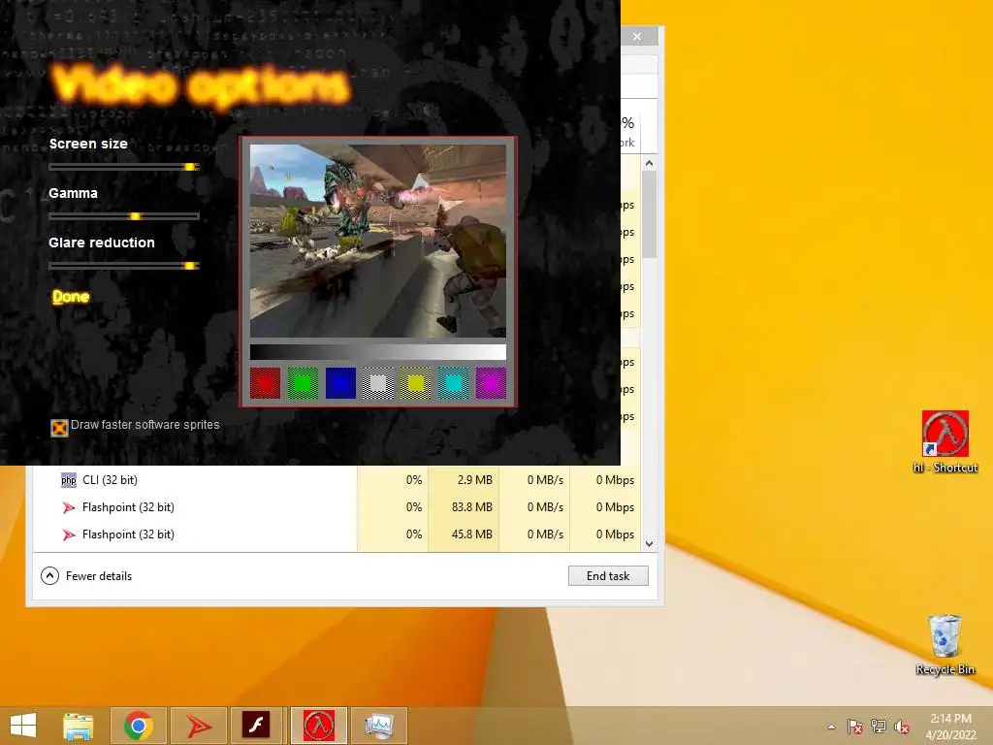This screenshot has height=745, width=993.
Task: Click the Glare reduction slider
Action: [x=124, y=266]
